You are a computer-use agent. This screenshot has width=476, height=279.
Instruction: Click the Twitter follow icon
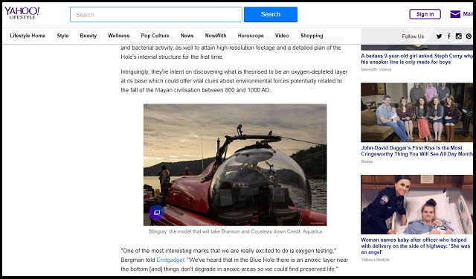439,36
